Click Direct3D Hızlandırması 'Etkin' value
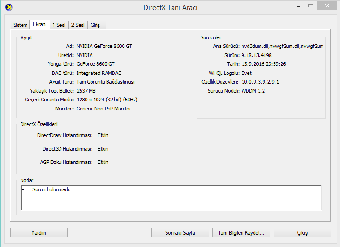 pos(103,149)
